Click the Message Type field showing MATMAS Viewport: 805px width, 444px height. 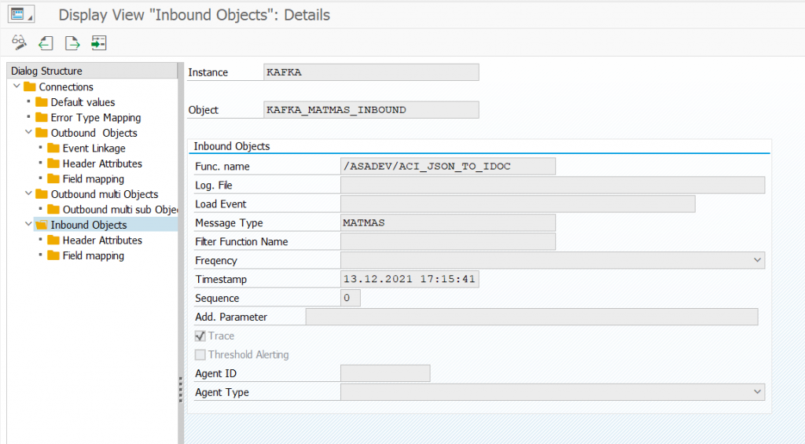[447, 223]
